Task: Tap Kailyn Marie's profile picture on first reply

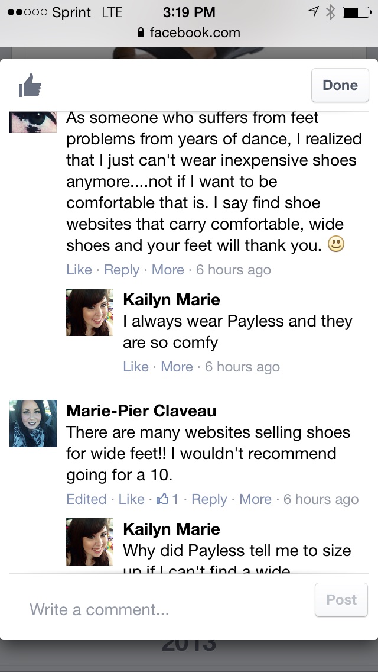Action: [x=89, y=312]
